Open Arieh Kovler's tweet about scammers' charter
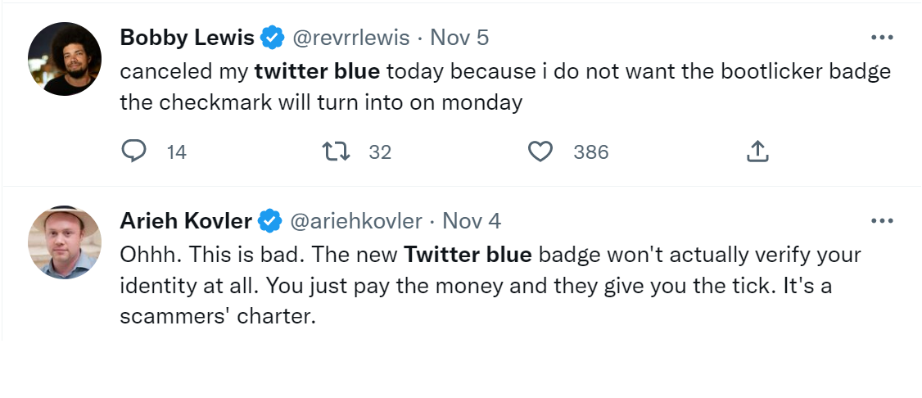 point(490,285)
